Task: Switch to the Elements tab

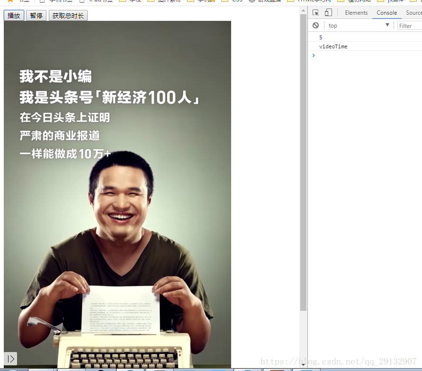Action: click(356, 13)
